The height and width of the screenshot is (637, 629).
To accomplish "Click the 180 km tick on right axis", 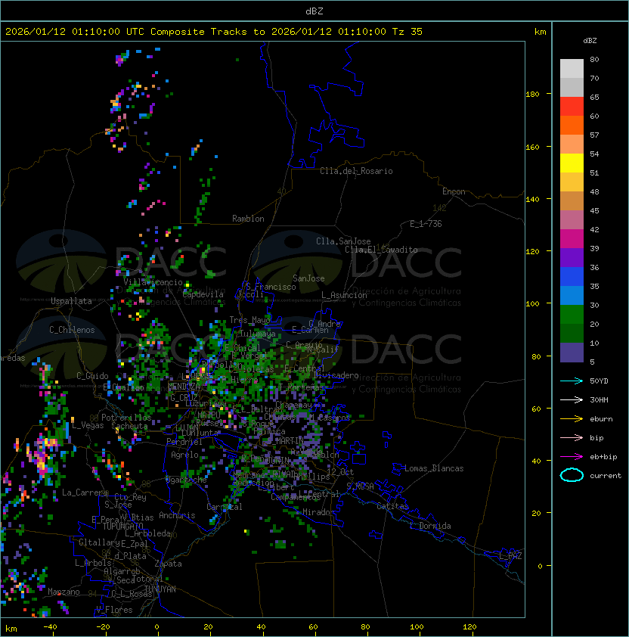I will [x=532, y=94].
